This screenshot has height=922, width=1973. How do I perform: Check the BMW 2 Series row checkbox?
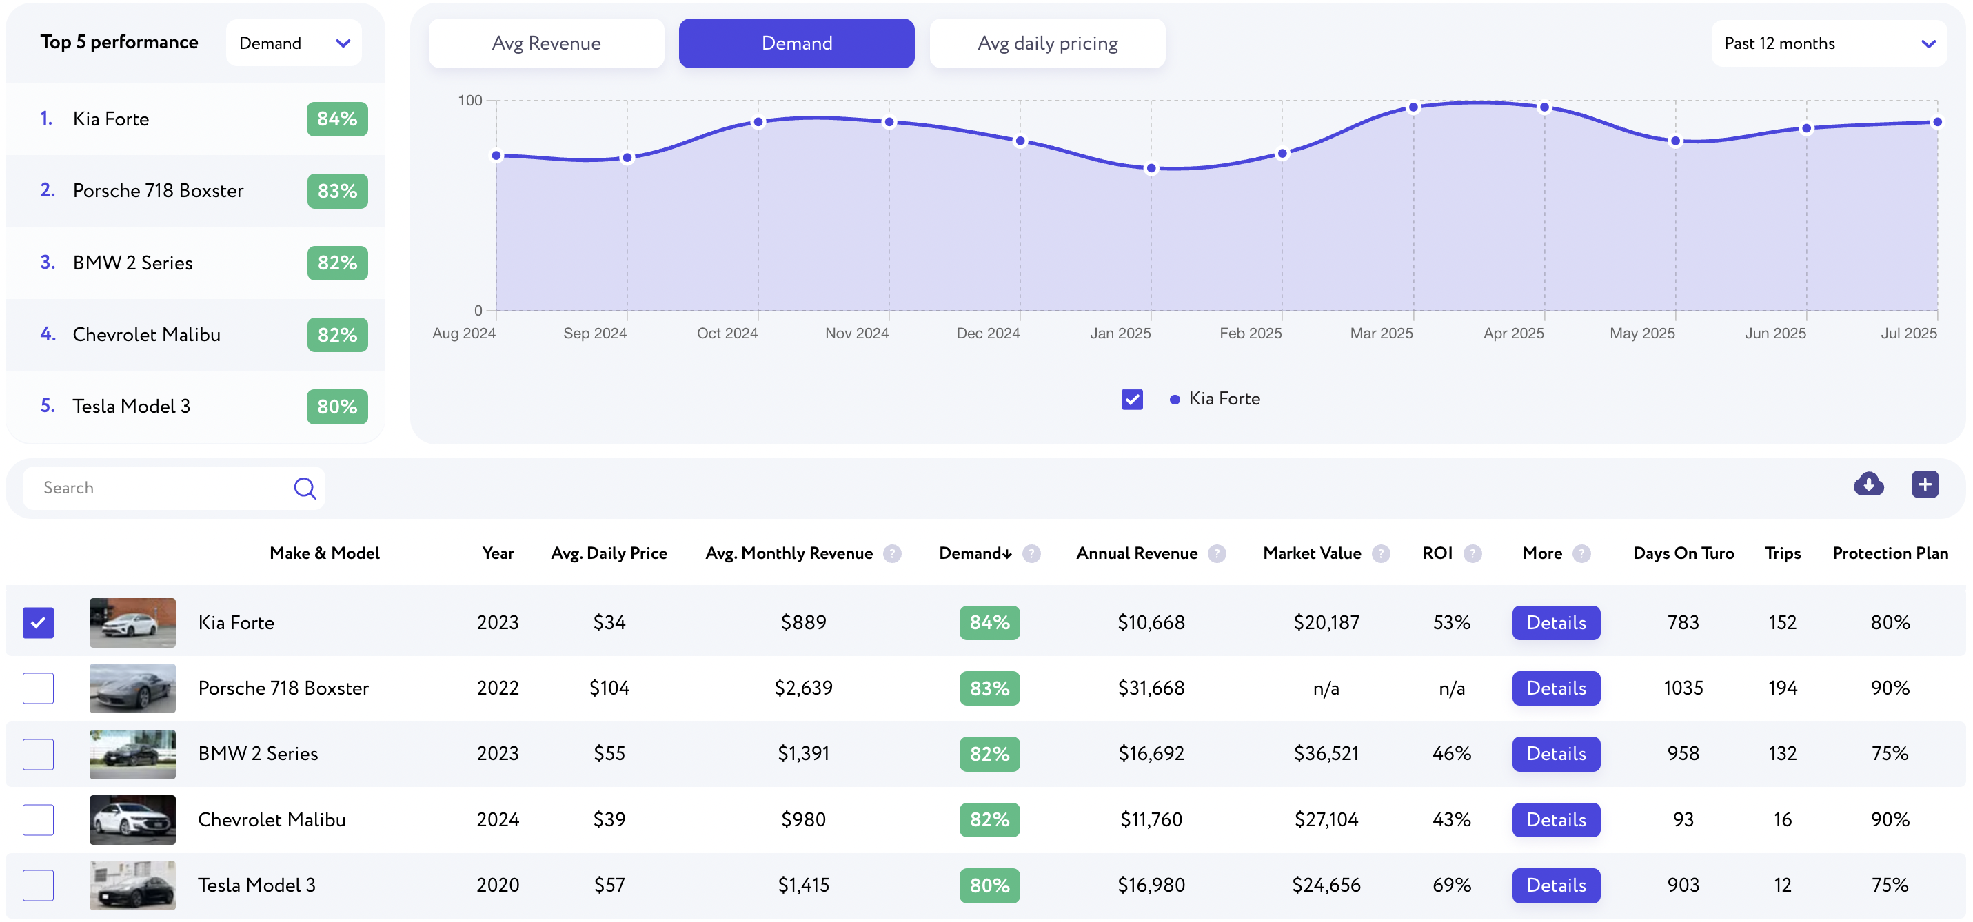(x=39, y=754)
